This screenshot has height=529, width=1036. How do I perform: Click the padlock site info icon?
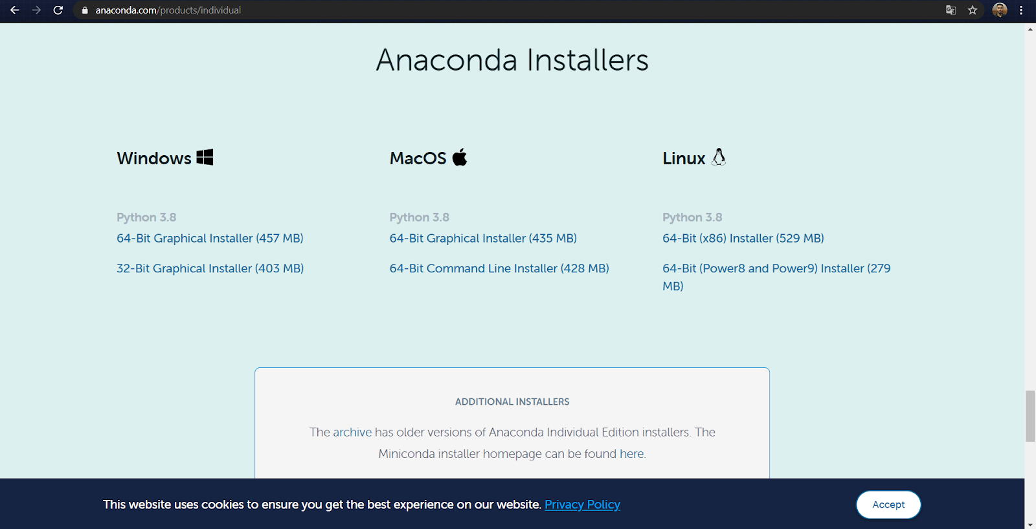click(85, 10)
